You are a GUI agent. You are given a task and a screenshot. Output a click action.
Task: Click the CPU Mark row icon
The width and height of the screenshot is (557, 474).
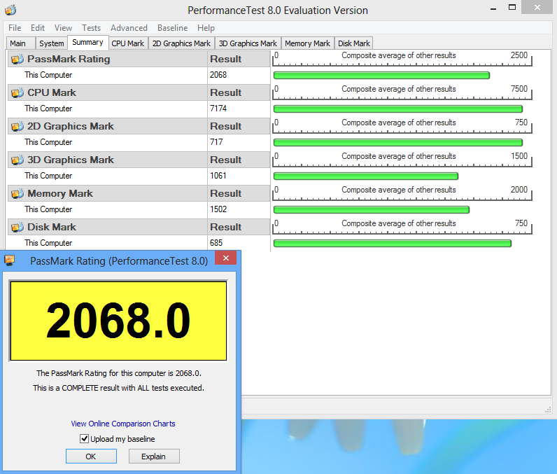(x=17, y=92)
